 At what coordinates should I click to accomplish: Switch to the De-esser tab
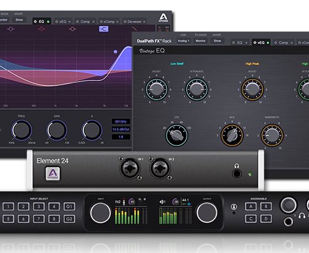[x=135, y=22]
